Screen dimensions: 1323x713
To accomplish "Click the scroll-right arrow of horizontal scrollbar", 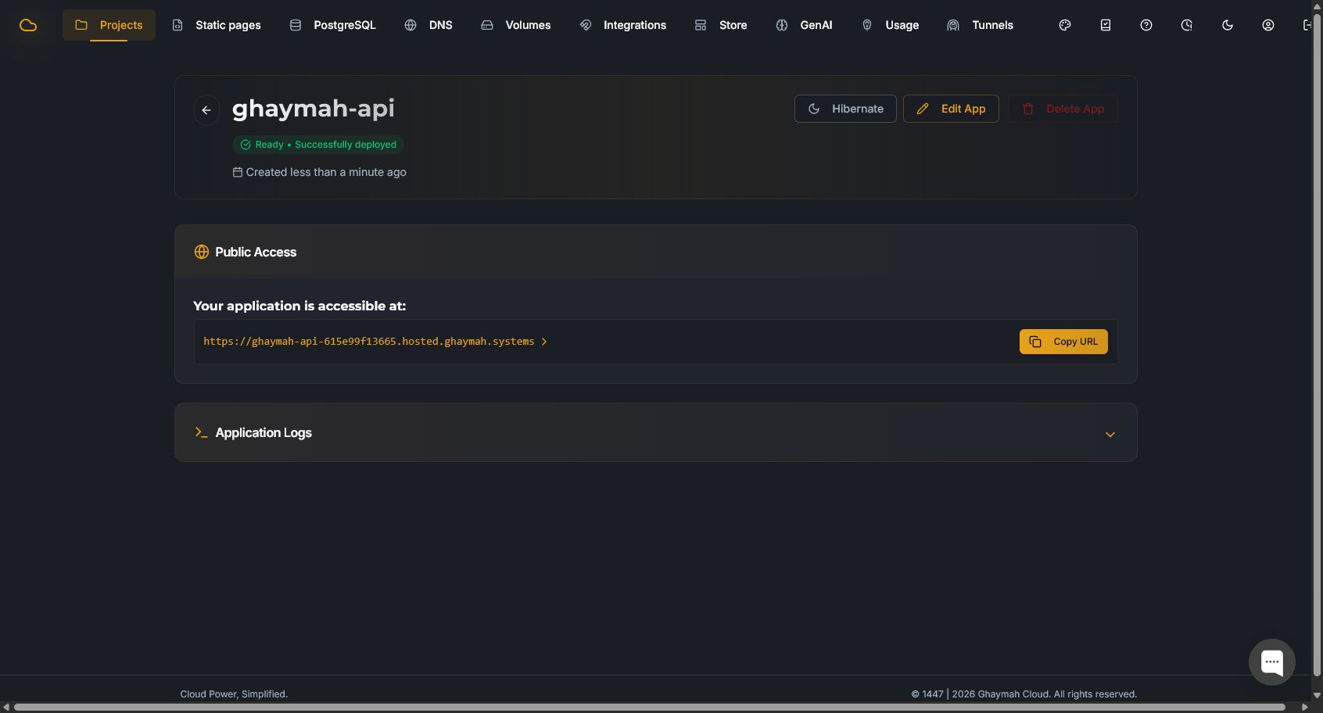I will 1304,708.
